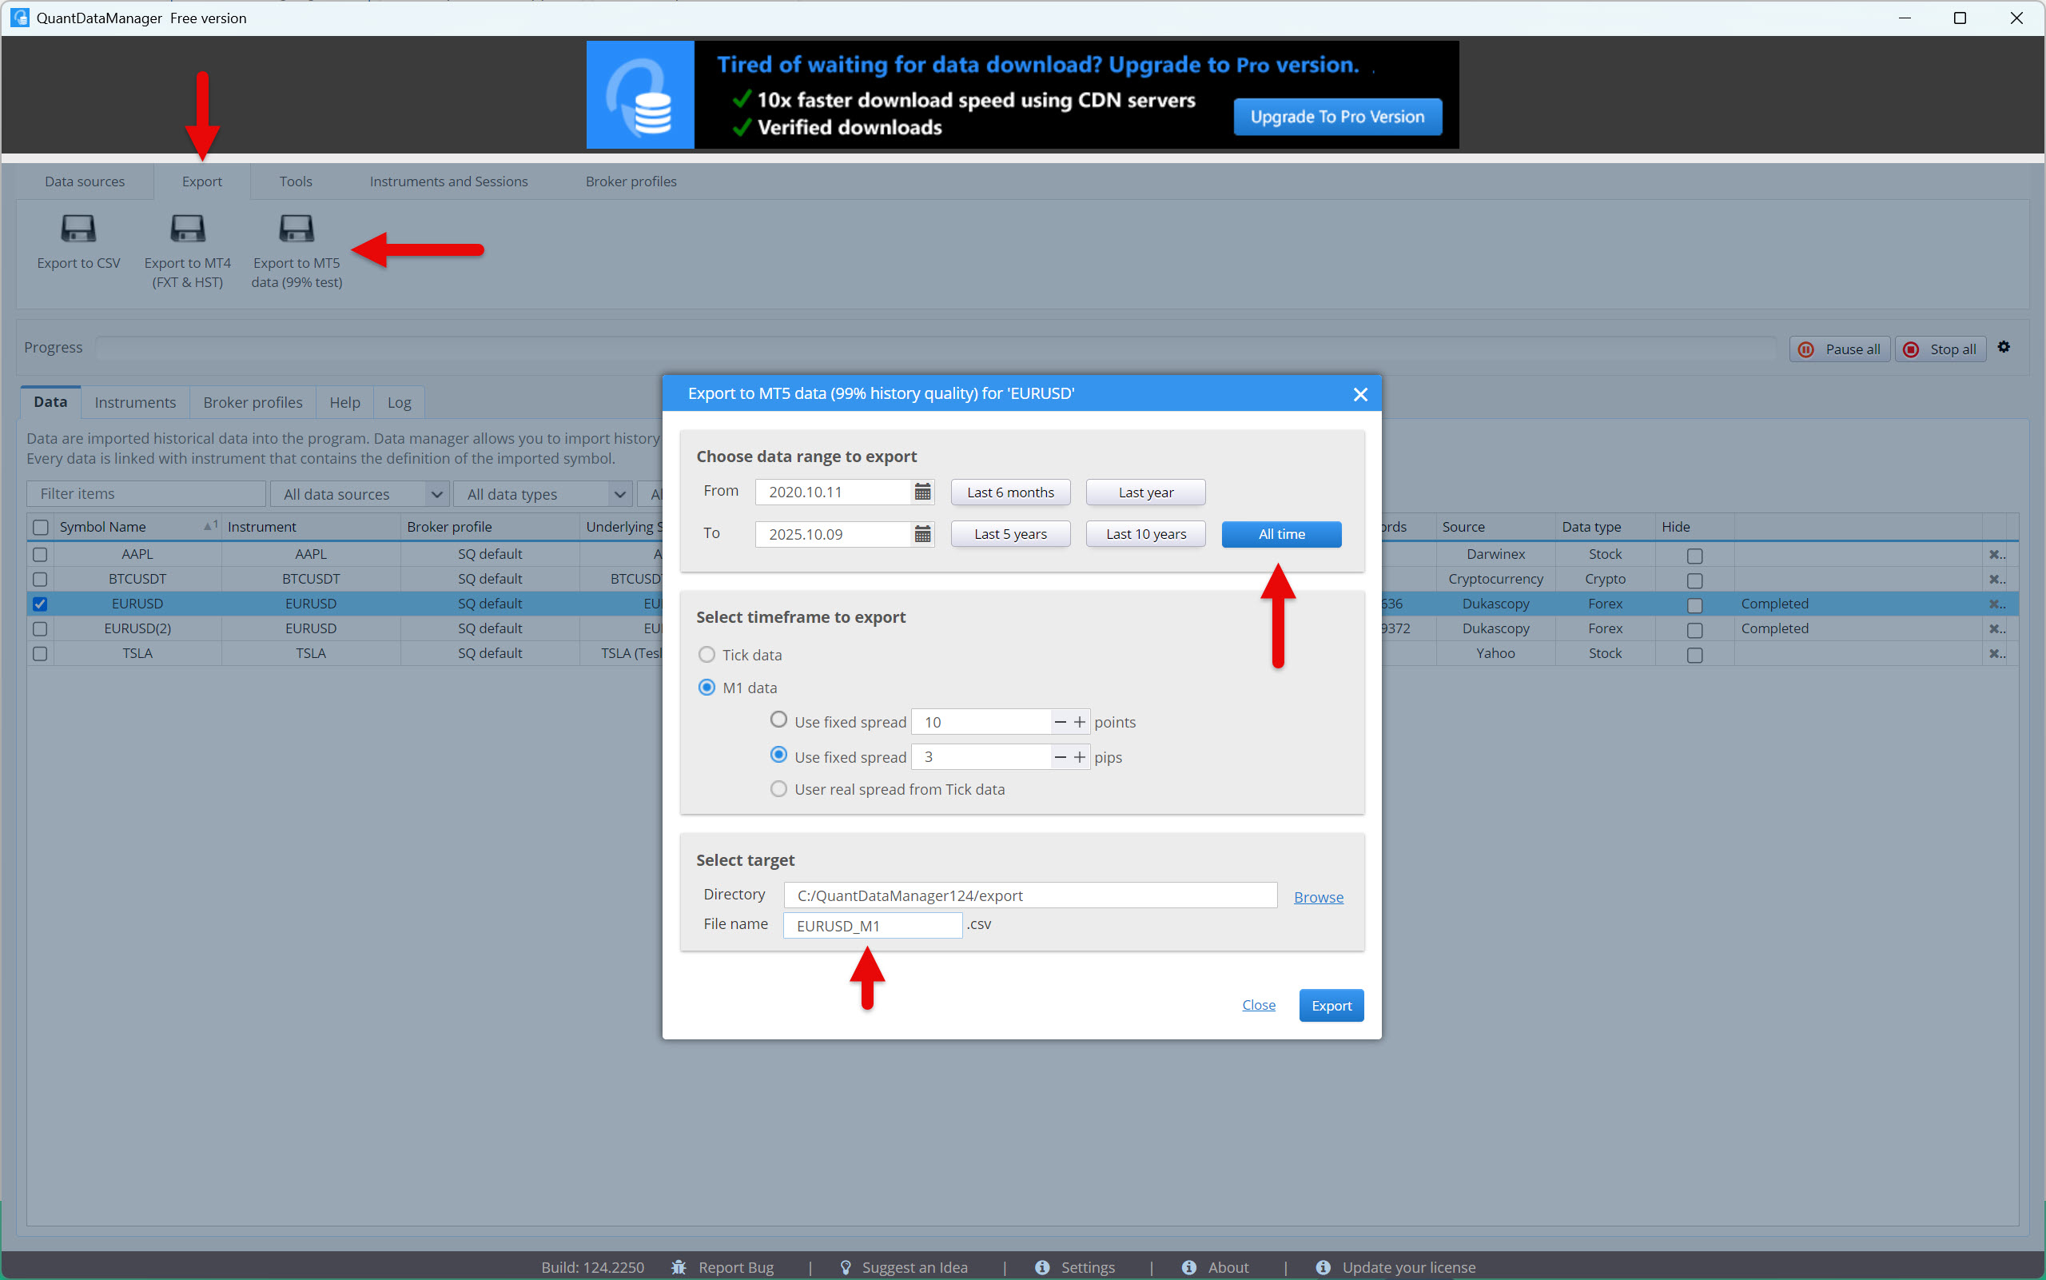Open the From date calendar picker
This screenshot has width=2046, height=1280.
922,492
